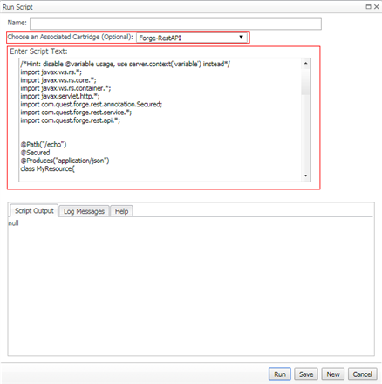
Task: Click the script editor scroll-up arrow
Action: (306, 63)
